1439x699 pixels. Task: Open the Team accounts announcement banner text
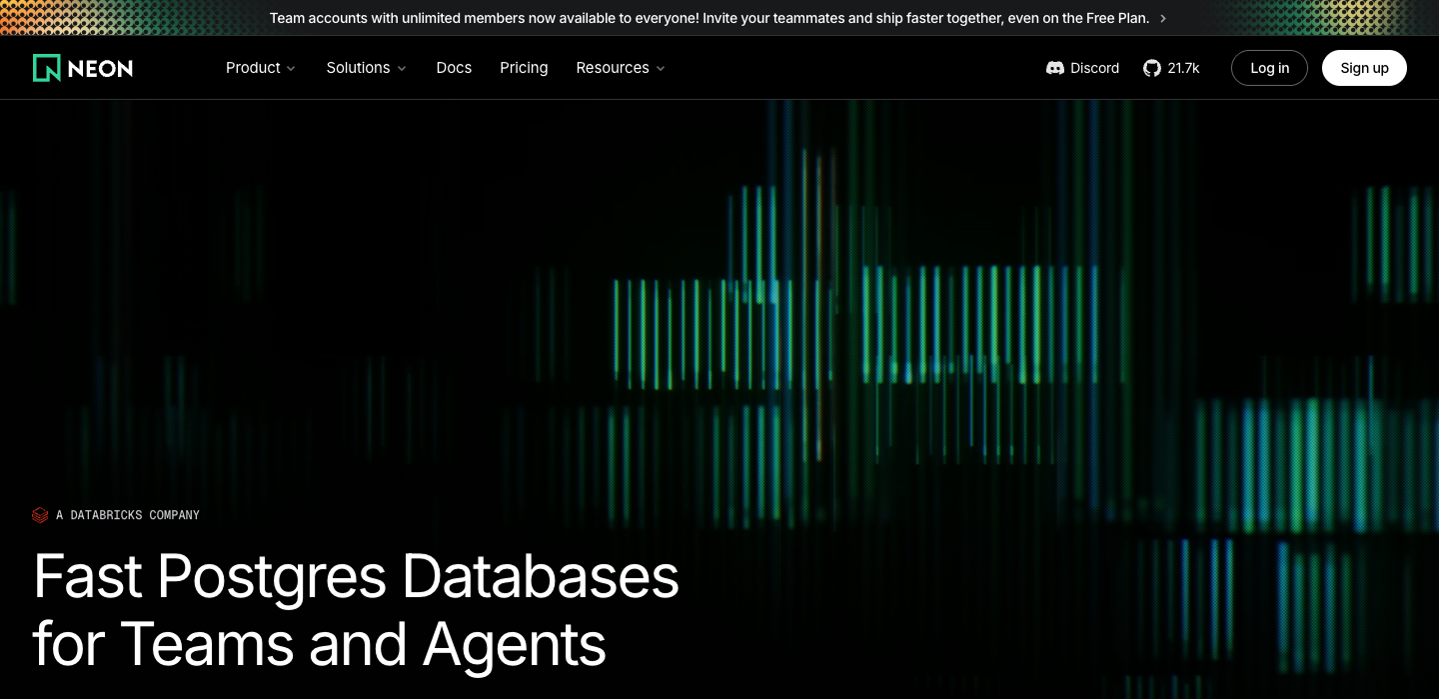coord(710,18)
